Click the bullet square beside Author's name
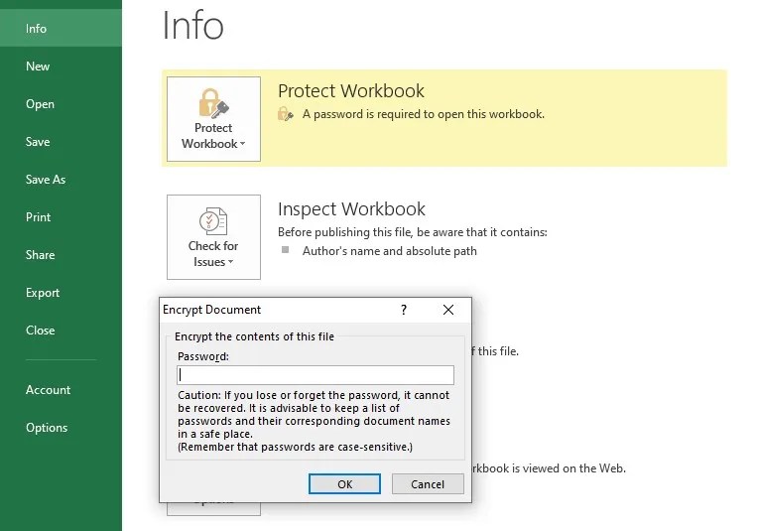 tap(286, 250)
